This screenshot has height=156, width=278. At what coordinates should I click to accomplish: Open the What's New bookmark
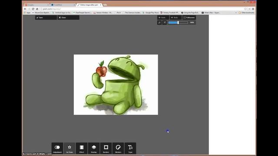[211, 13]
